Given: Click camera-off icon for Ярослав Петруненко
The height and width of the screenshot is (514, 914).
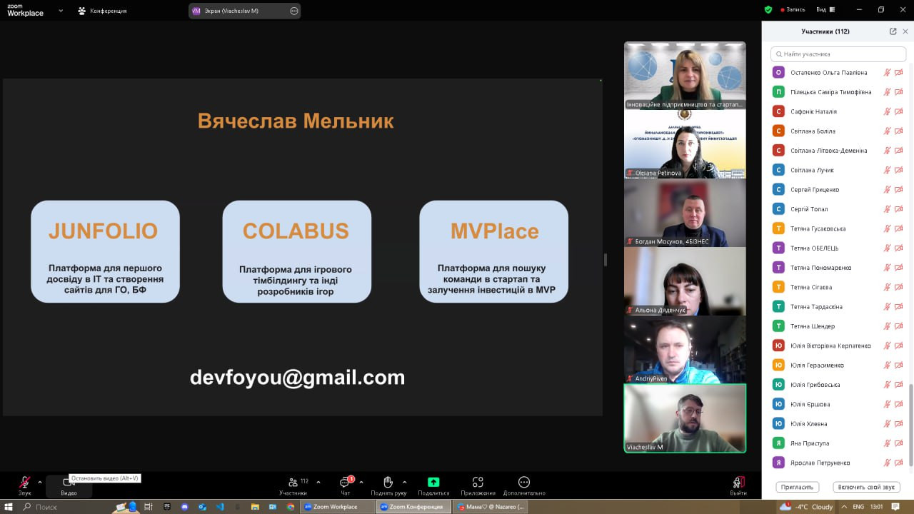Looking at the screenshot, I should coord(899,463).
